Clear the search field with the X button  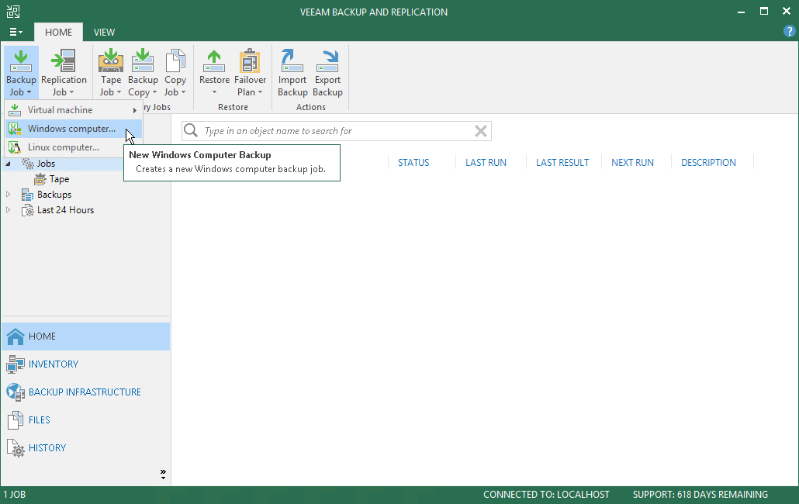coord(480,131)
